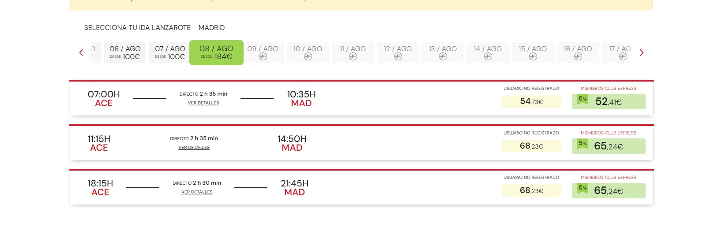Pick 68,23€ fare for the 11:15H flight
The height and width of the screenshot is (227, 714).
[x=531, y=146]
